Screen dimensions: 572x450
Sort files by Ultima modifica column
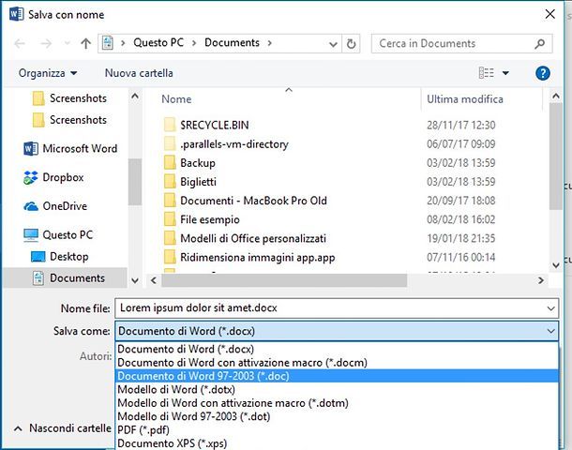tap(465, 99)
